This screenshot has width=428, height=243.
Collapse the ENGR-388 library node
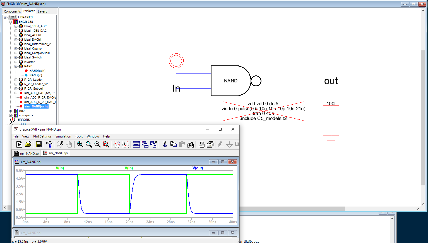[10, 22]
